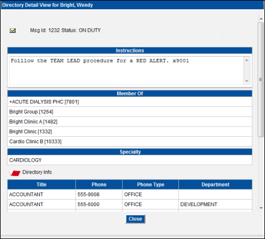Click the red Directory Info folder icon
The image size is (265, 239).
pos(14,173)
